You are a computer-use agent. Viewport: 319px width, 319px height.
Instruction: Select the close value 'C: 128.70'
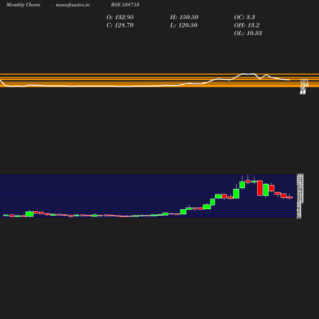point(120,26)
